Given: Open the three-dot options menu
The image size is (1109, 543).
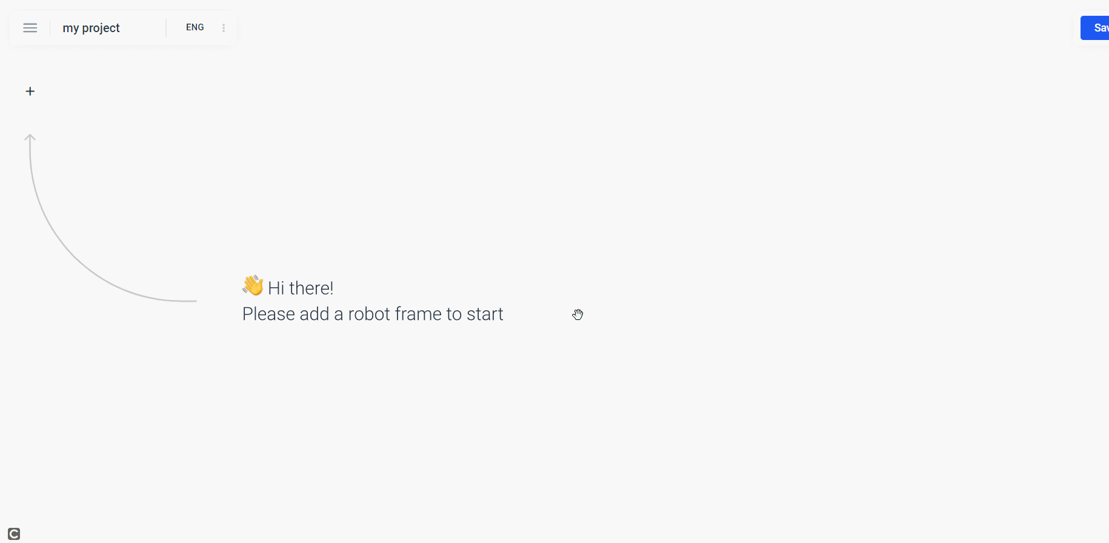Looking at the screenshot, I should click(x=224, y=28).
